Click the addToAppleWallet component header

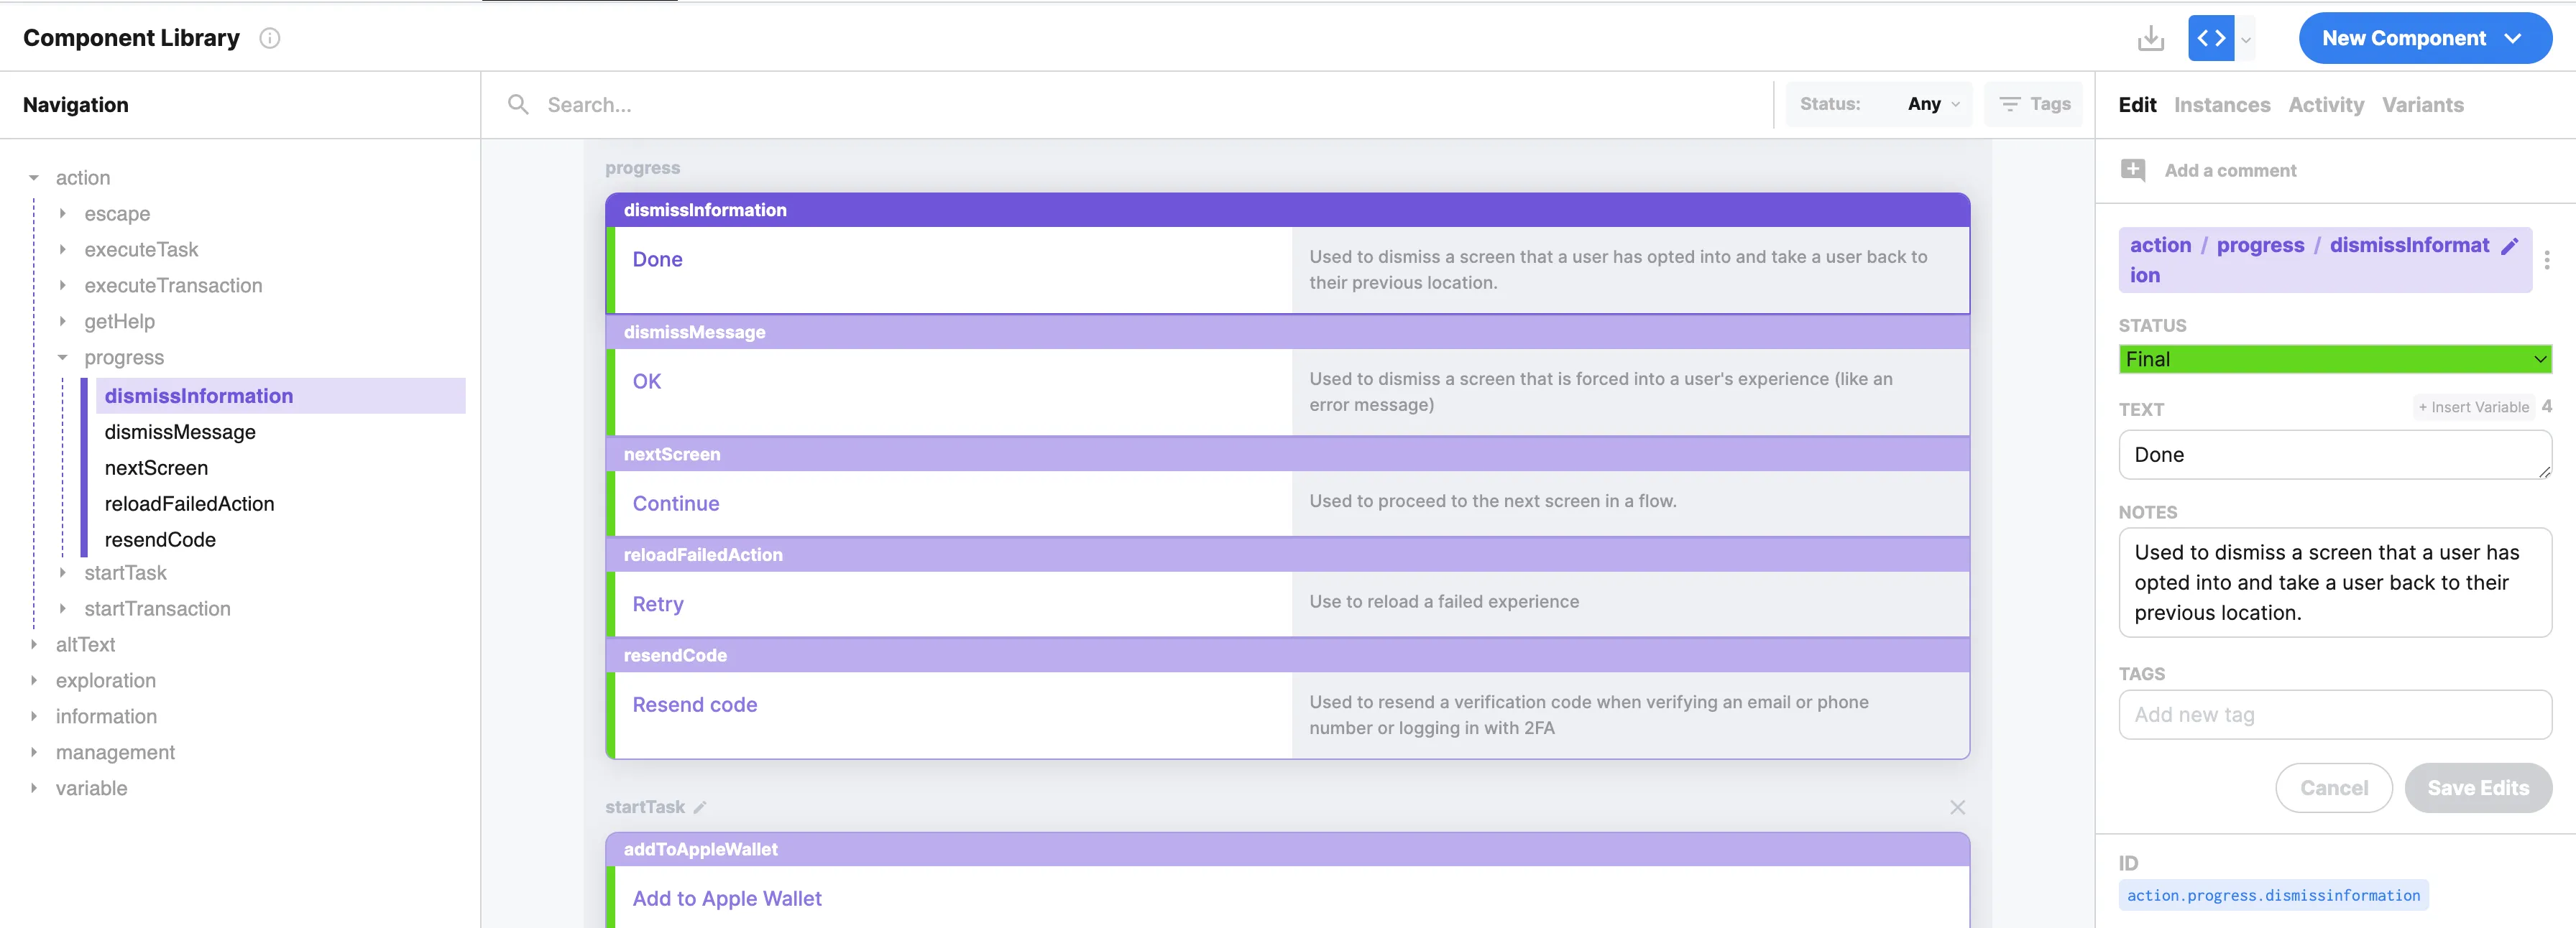pos(1287,849)
